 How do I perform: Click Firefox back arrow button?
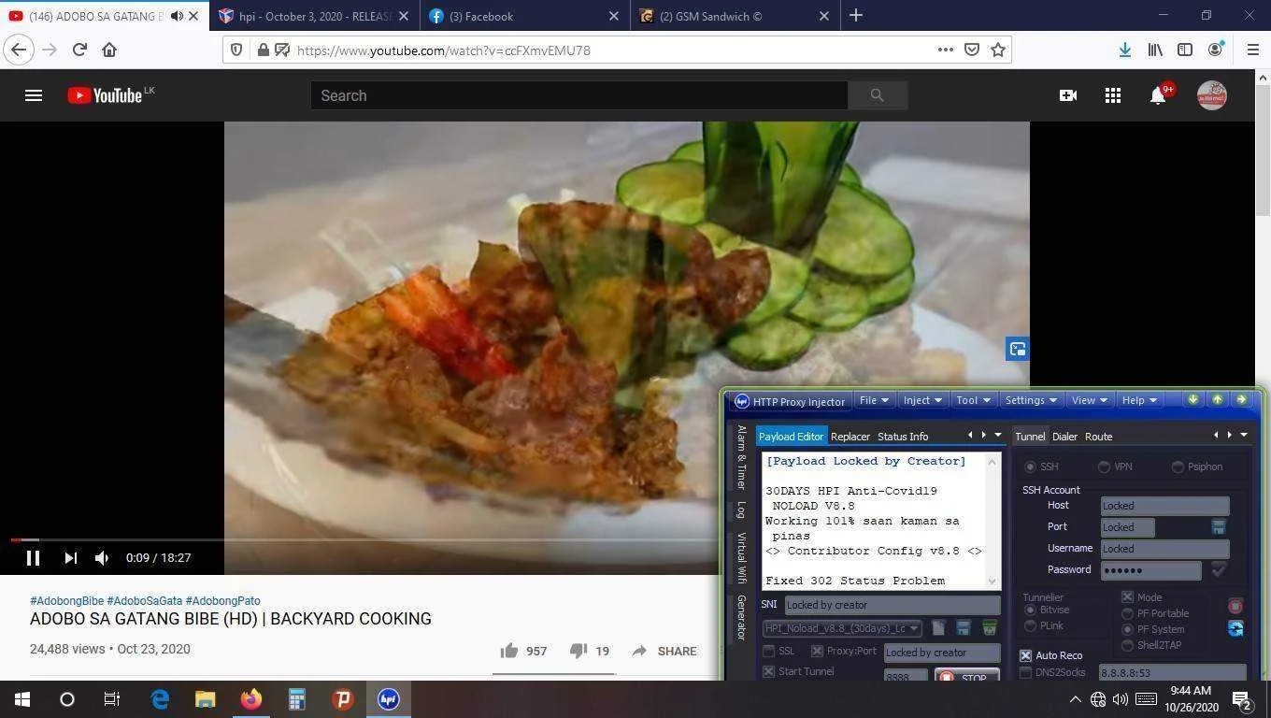(x=19, y=50)
